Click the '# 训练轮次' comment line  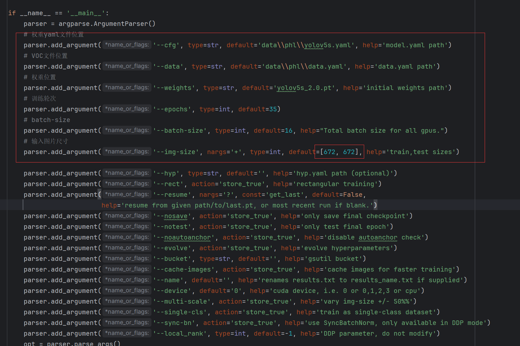pyautogui.click(x=40, y=98)
